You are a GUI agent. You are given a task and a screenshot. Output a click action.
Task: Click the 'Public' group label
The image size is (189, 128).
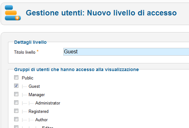[x=28, y=78]
